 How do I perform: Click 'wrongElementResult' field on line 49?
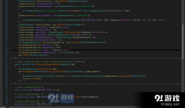click(44, 37)
